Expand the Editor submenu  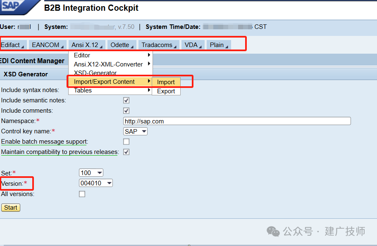pos(111,55)
